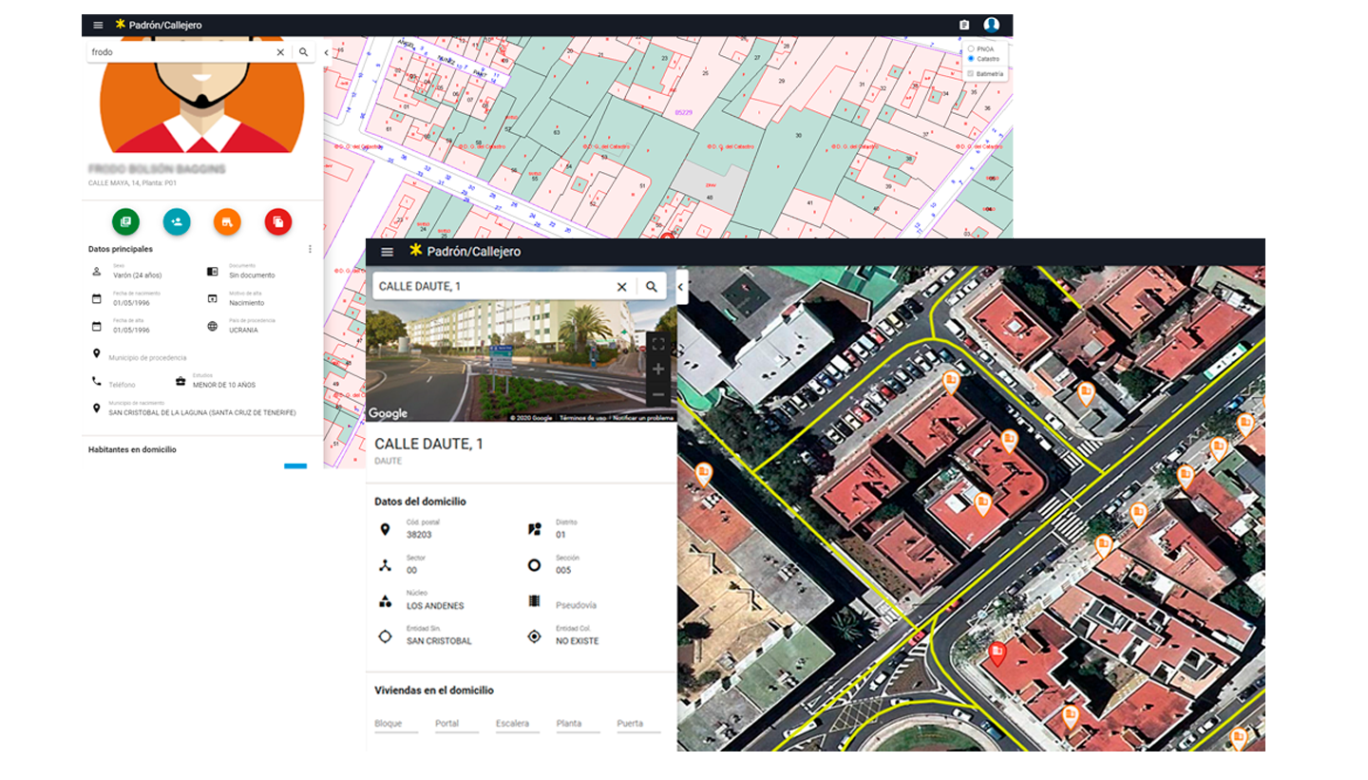Image resolution: width=1368 pixels, height=780 pixels.
Task: Click the 'Notificar un problema' link
Action: pos(643,418)
